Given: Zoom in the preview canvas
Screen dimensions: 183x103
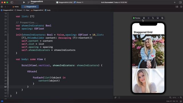Looking at the screenshot, I should click(x=181, y=97).
